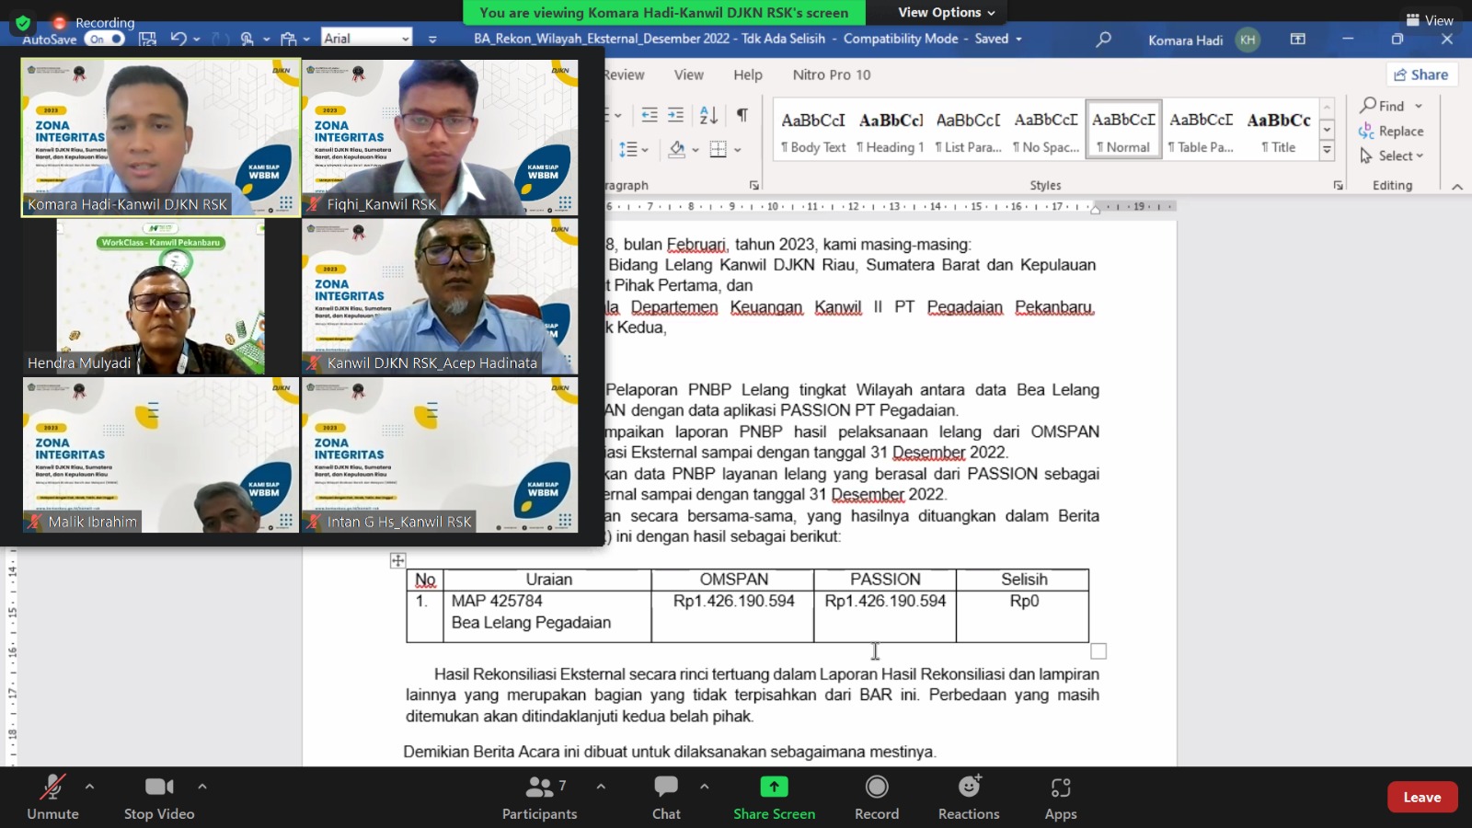Stop Video in the meeting toolbar
Viewport: 1472px width, 828px height.
[159, 797]
